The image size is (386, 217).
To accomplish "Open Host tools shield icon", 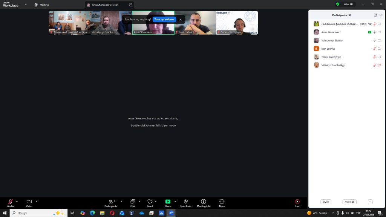I will tap(186, 202).
